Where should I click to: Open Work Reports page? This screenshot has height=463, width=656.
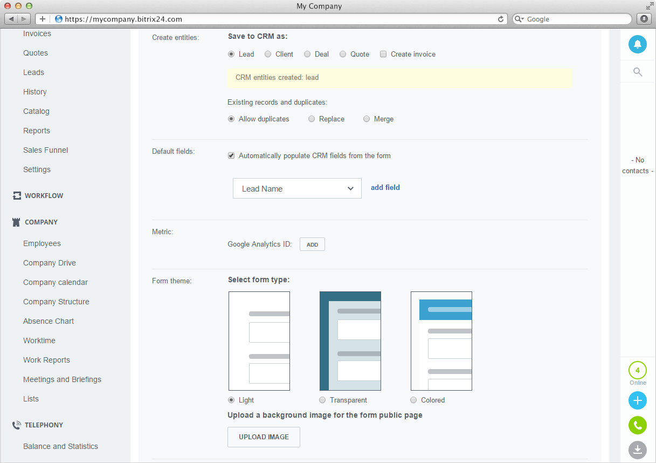(46, 360)
